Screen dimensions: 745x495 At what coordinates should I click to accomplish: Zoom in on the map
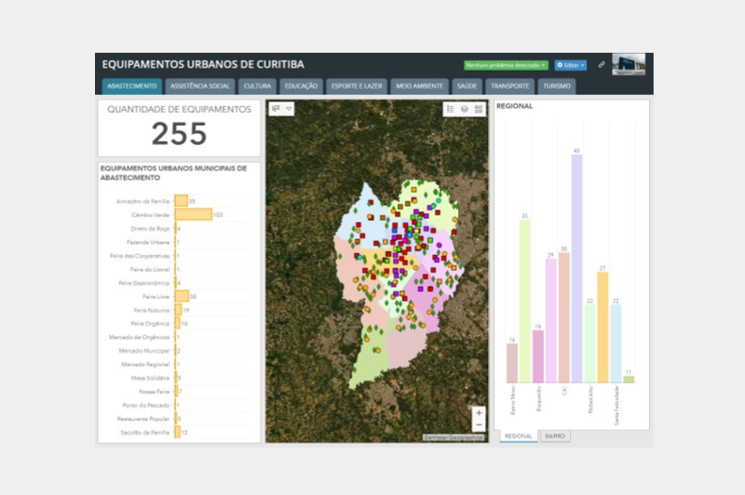[479, 412]
